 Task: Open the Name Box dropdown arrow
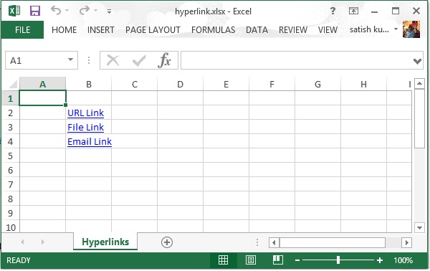pos(70,60)
